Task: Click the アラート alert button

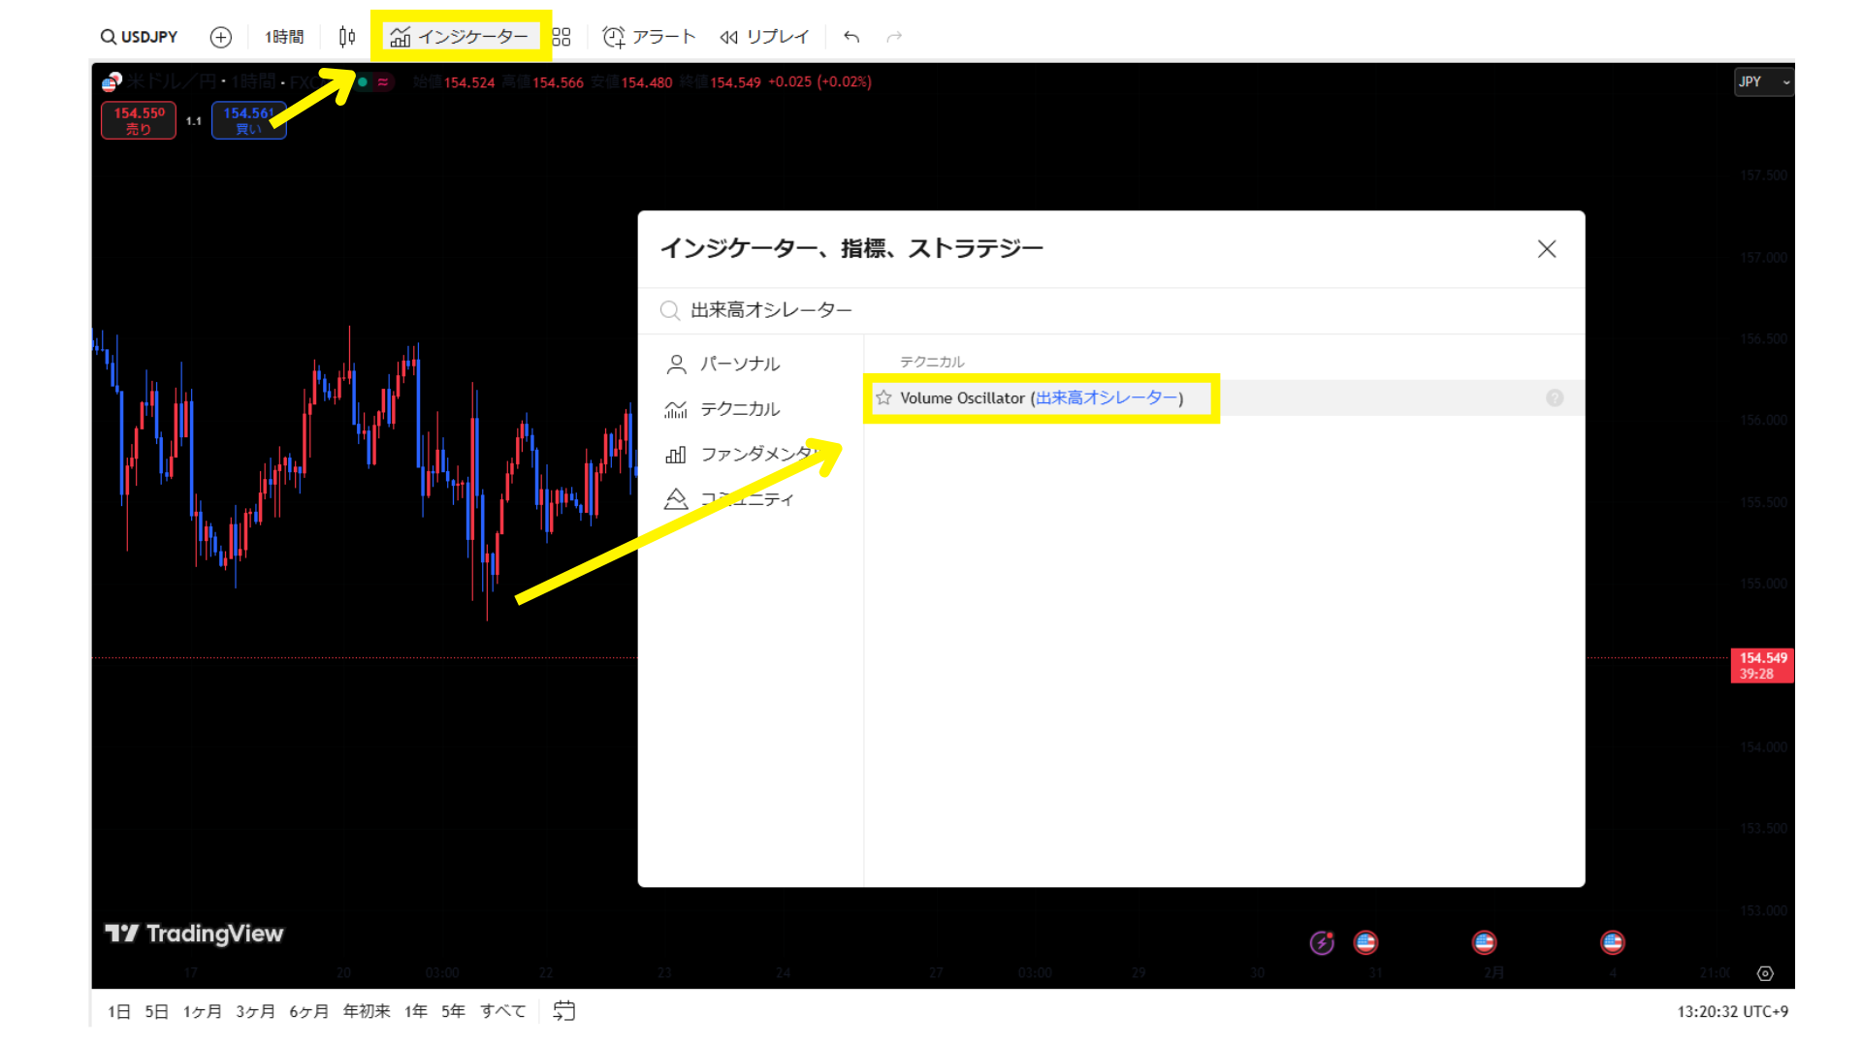Action: coord(649,37)
